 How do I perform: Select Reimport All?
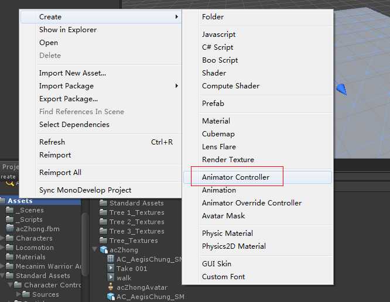(x=60, y=173)
